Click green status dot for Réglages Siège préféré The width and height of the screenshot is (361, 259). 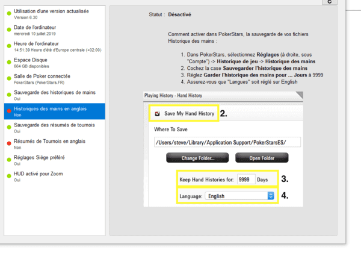pyautogui.click(x=9, y=160)
